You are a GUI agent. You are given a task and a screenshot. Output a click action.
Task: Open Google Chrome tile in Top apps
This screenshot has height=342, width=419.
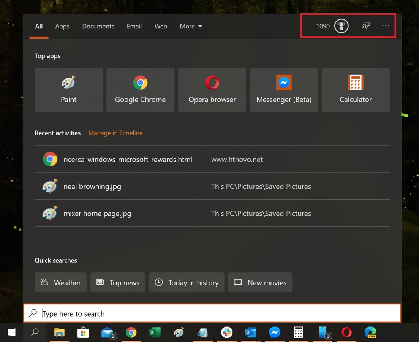click(140, 90)
